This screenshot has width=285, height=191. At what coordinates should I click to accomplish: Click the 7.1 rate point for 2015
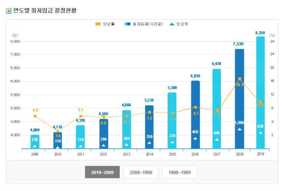click(173, 113)
